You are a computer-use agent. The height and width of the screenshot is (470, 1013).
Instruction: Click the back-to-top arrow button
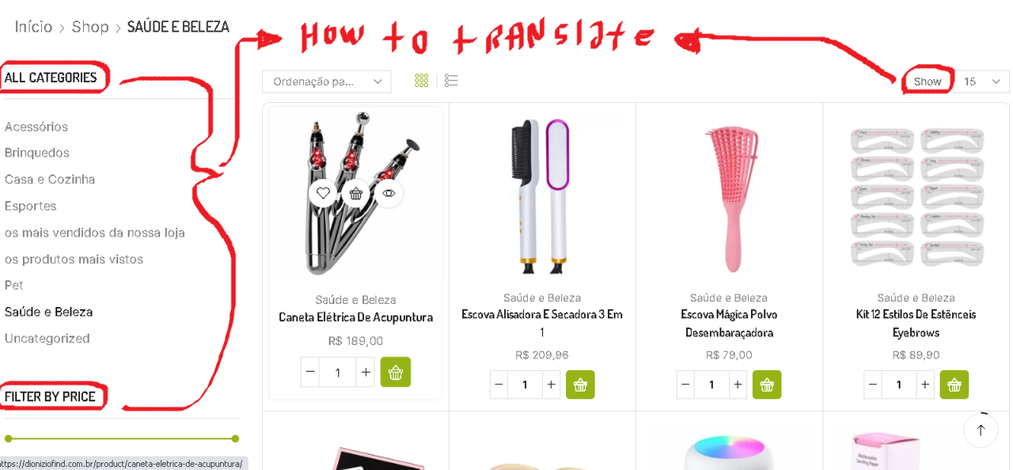coord(981,430)
